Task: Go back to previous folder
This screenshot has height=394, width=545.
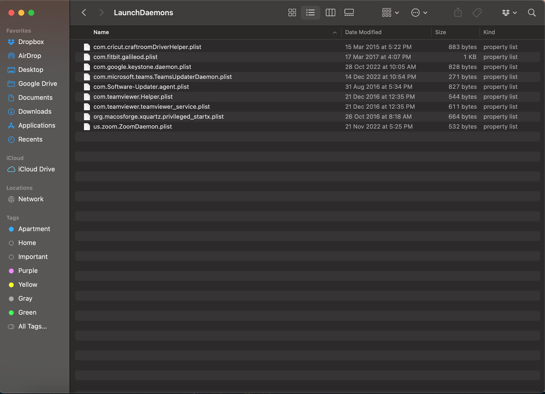Action: click(x=84, y=13)
